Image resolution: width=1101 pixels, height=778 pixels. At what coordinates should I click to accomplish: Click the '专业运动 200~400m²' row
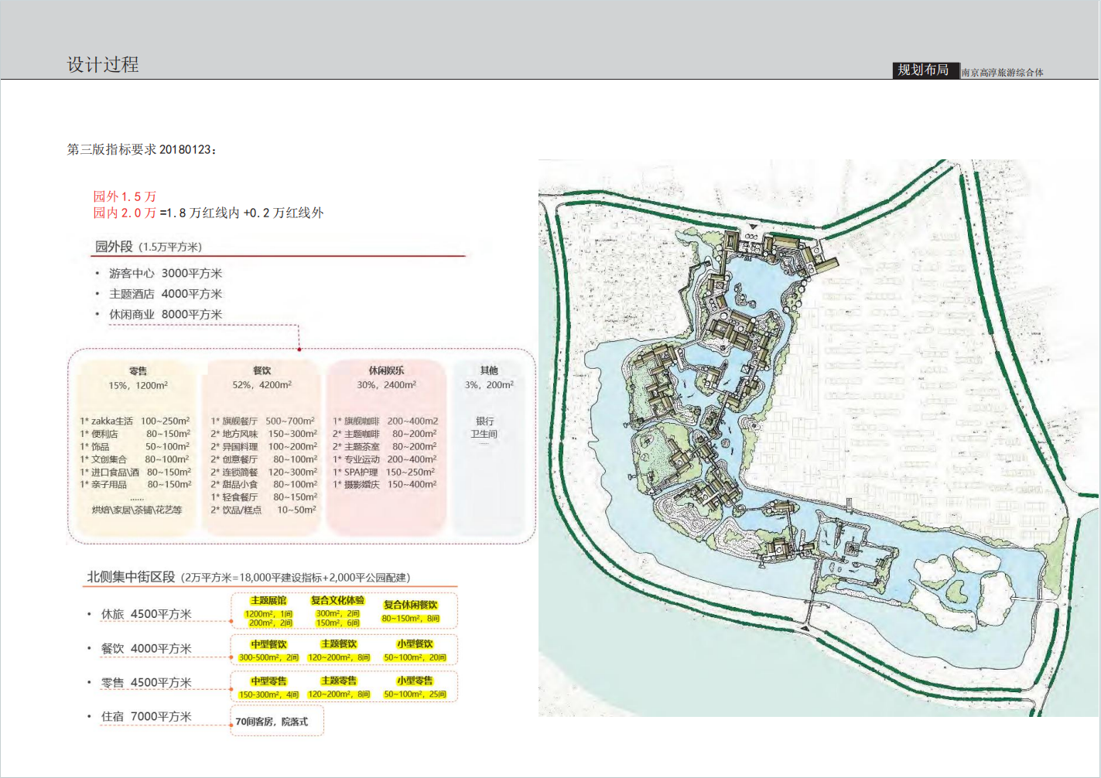pyautogui.click(x=385, y=459)
